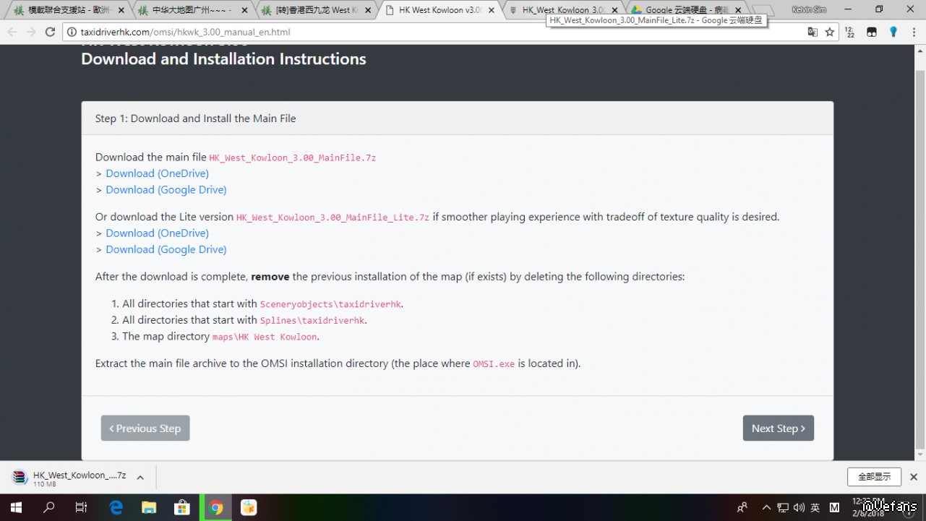Show hidden system tray icons
The image size is (926, 521).
[767, 507]
